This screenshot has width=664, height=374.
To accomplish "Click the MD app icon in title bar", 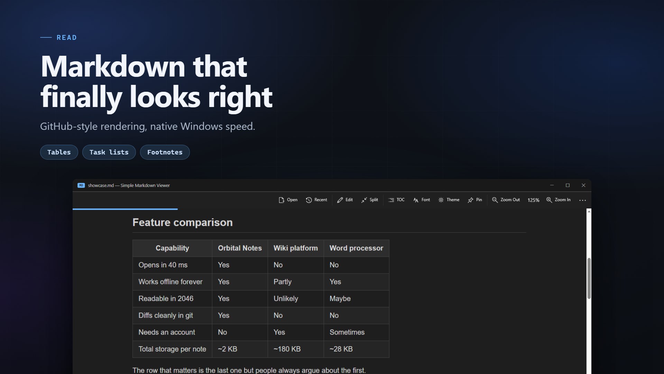I will [81, 185].
